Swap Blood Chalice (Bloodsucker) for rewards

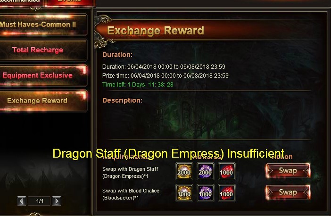point(288,192)
